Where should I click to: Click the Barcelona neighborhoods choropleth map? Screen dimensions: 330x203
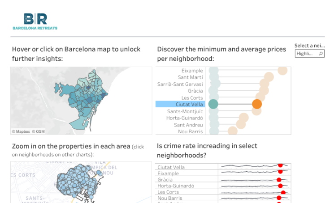point(81,98)
